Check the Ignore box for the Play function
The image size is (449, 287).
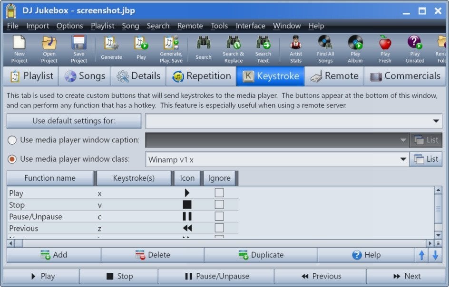click(219, 193)
